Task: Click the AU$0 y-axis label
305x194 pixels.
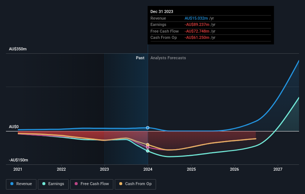Action: point(14,127)
